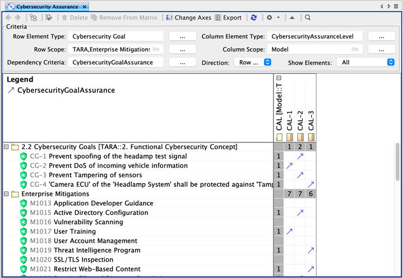The width and height of the screenshot is (403, 278).
Task: Collapse the column header group expander
Action: coord(279,78)
